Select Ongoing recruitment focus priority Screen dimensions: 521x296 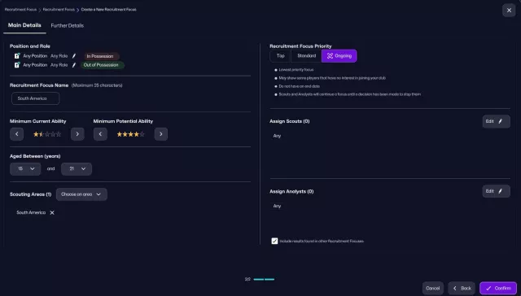click(339, 56)
